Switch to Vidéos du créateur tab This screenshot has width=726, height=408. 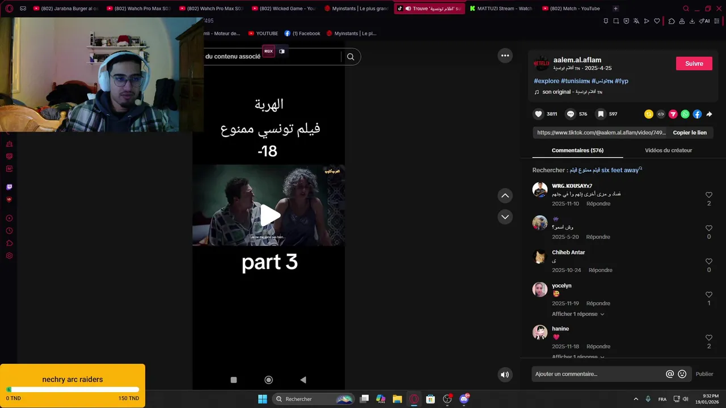tap(668, 150)
